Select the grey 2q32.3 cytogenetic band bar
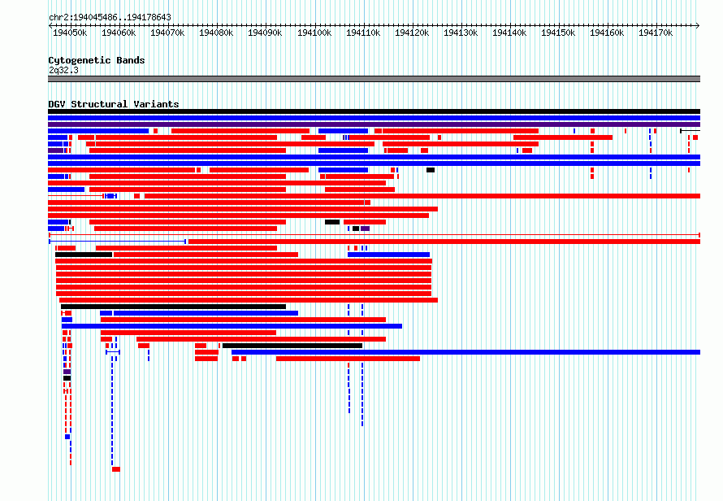This screenshot has height=501, width=723. click(x=374, y=79)
